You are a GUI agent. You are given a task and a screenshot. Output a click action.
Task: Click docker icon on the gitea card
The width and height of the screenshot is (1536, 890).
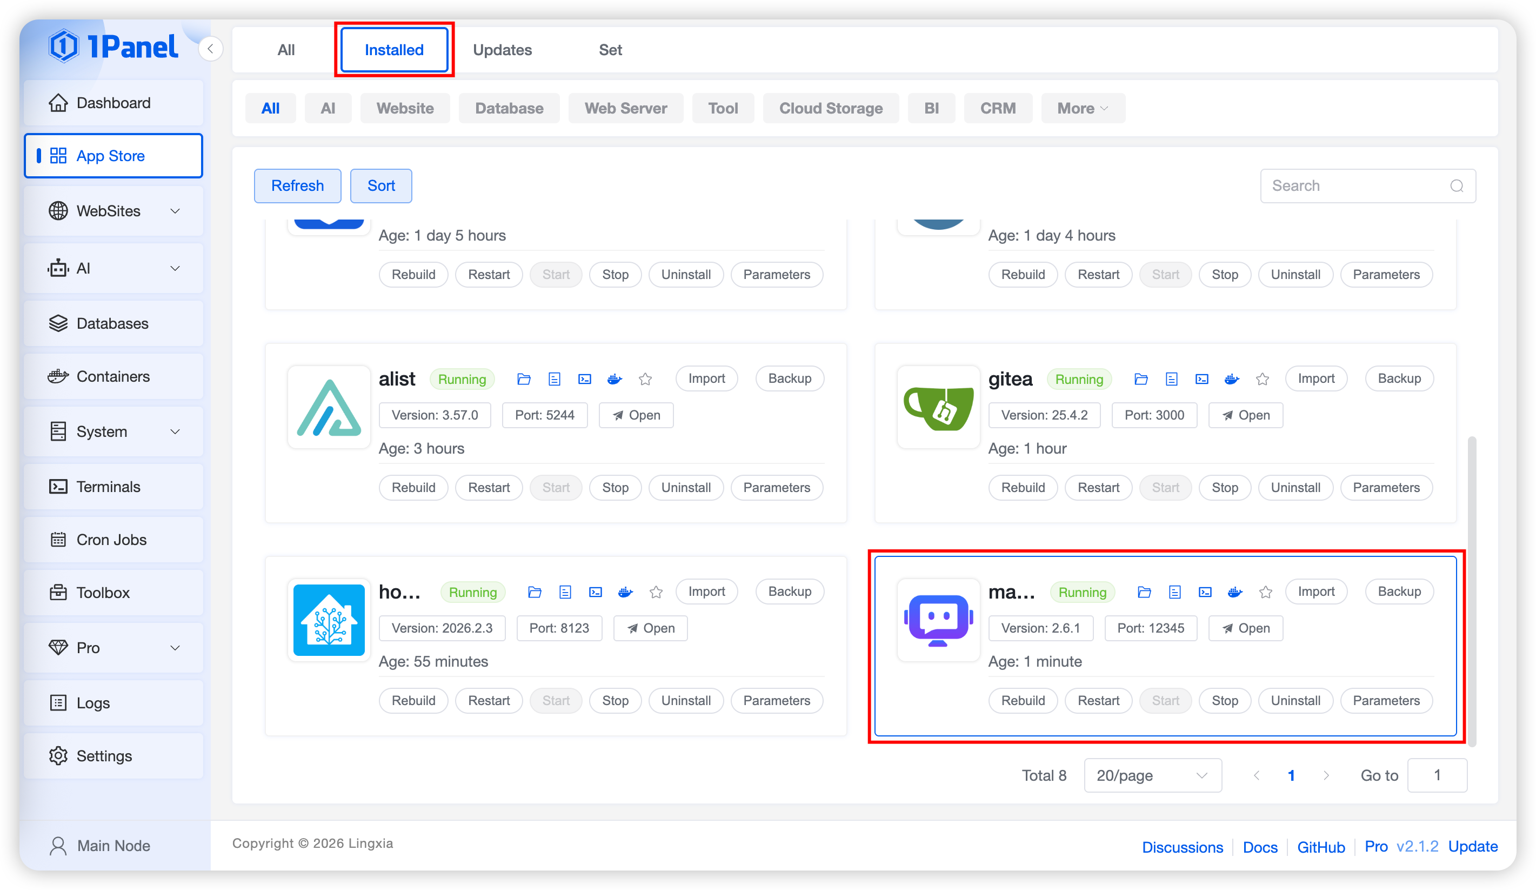pyautogui.click(x=1231, y=379)
